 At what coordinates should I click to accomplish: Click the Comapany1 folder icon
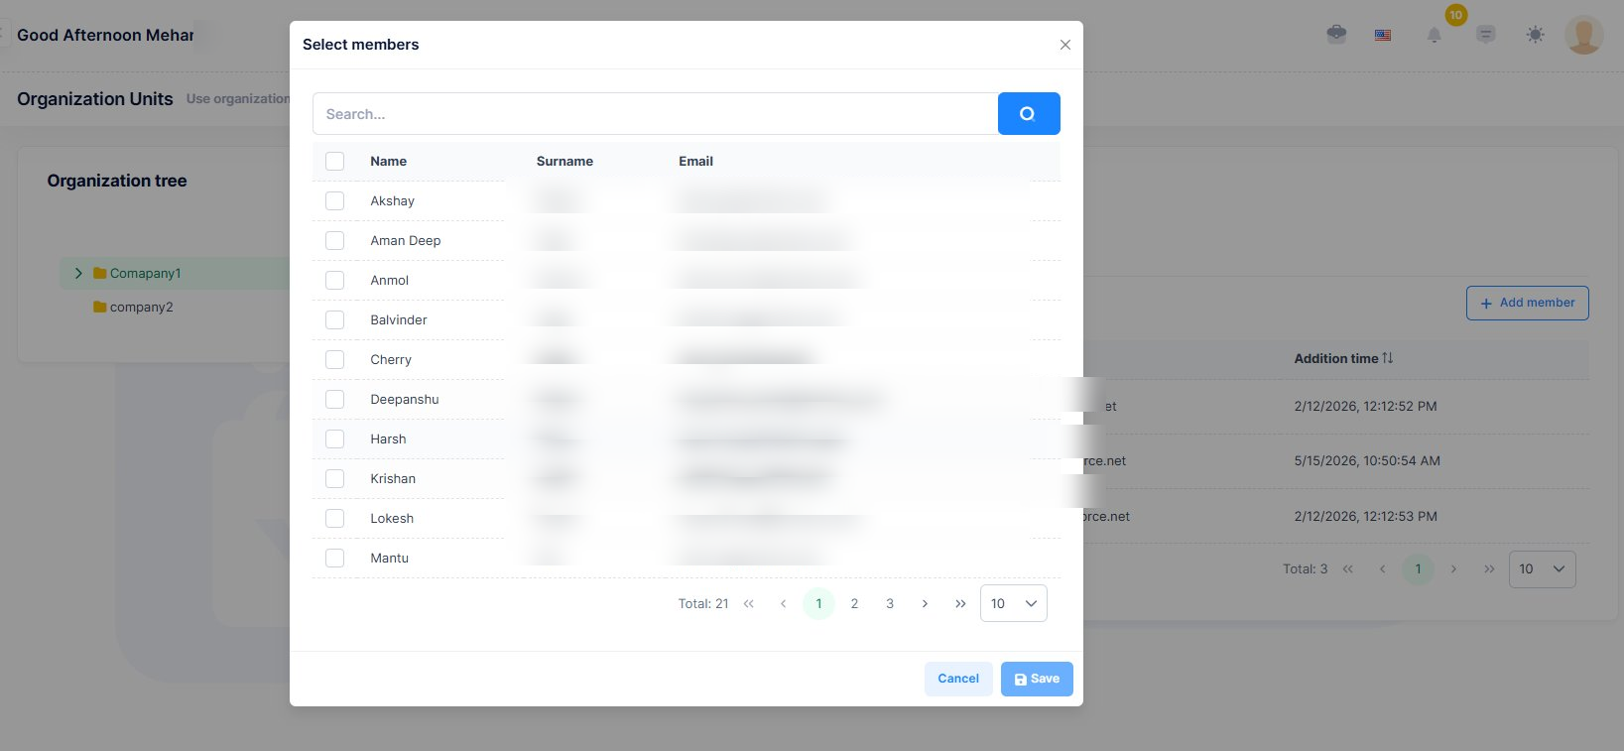click(x=99, y=273)
